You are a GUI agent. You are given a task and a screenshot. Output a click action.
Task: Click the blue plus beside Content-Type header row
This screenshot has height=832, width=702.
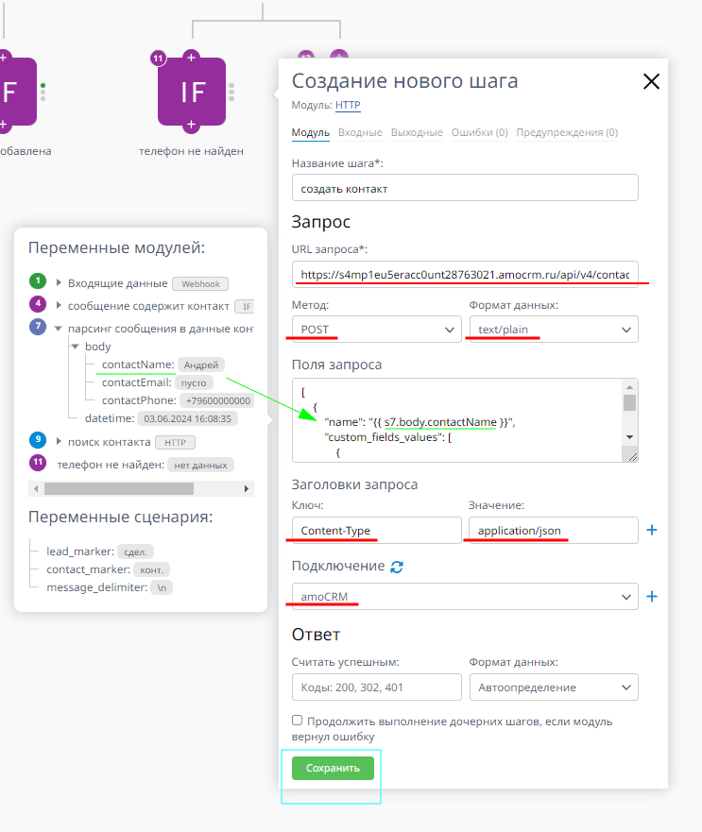651,530
